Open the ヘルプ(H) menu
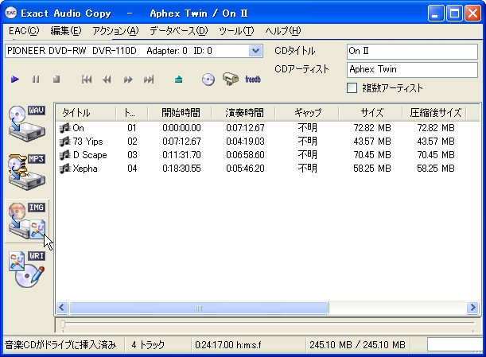 [x=282, y=31]
